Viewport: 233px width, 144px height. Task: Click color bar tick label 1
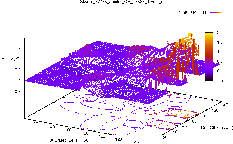pyautogui.click(x=218, y=52)
